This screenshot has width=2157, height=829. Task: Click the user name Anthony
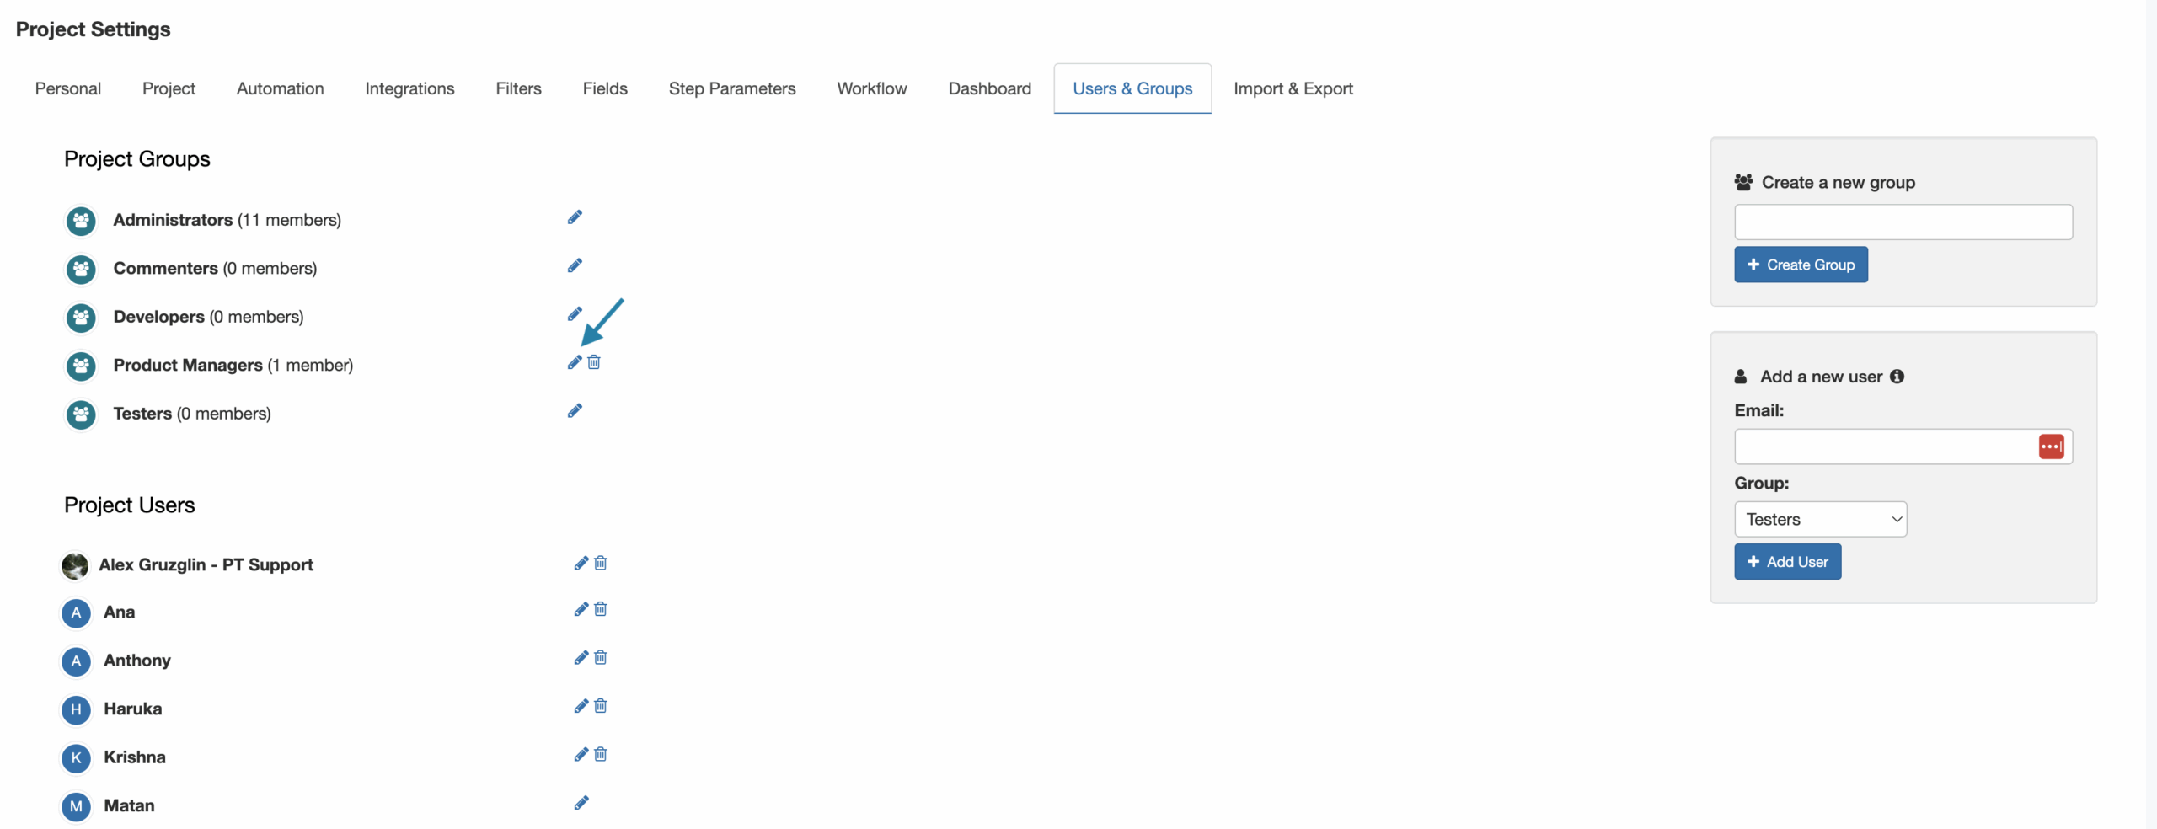[137, 661]
